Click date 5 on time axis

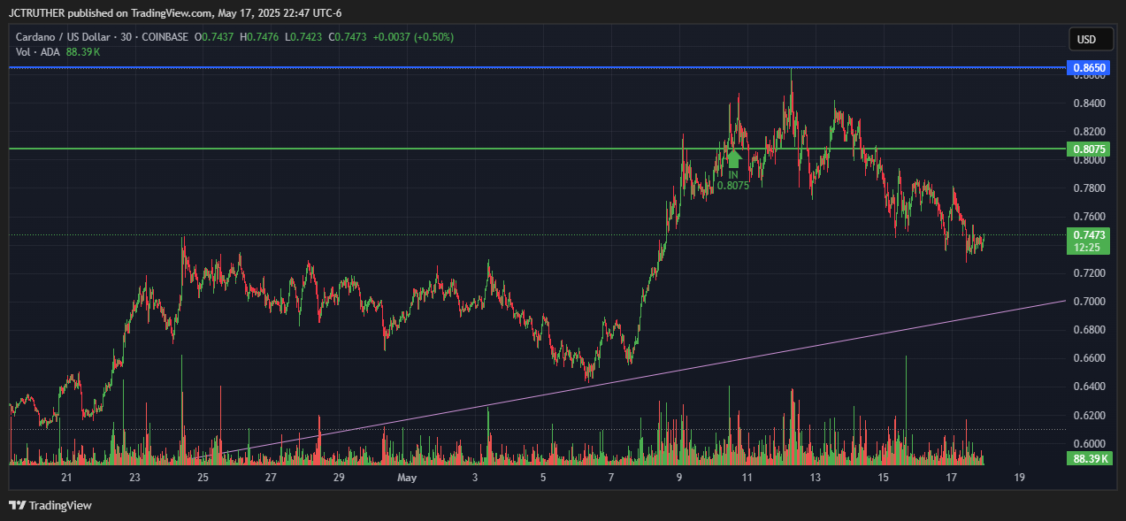(543, 478)
